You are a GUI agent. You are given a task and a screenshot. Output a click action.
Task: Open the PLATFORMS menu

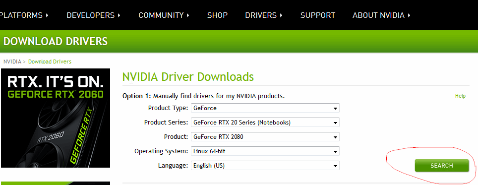click(24, 15)
